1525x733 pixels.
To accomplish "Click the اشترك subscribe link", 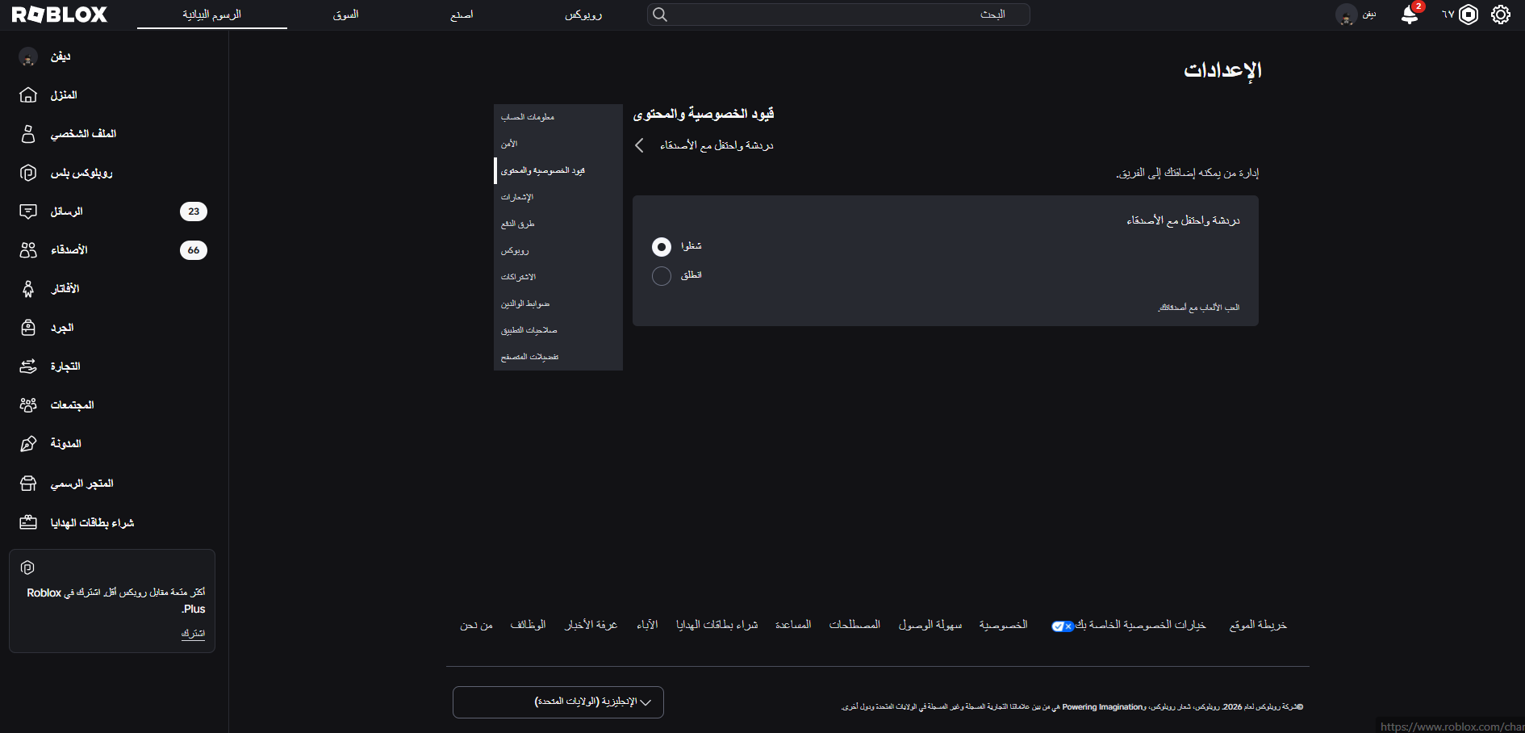I will 193,634.
